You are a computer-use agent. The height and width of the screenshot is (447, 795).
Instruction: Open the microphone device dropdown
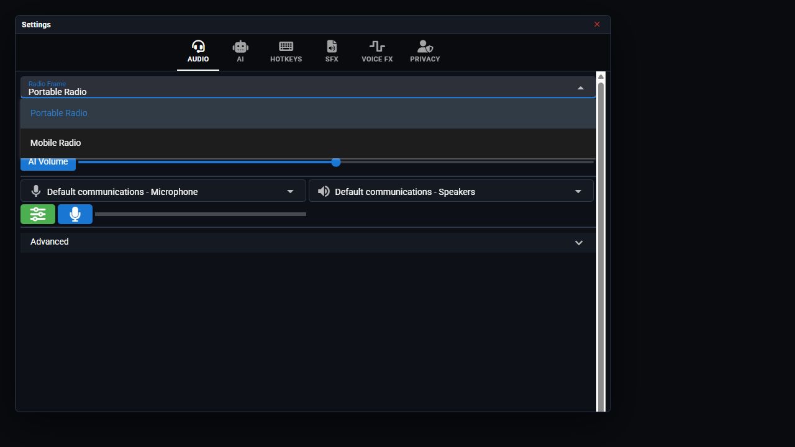pos(163,191)
